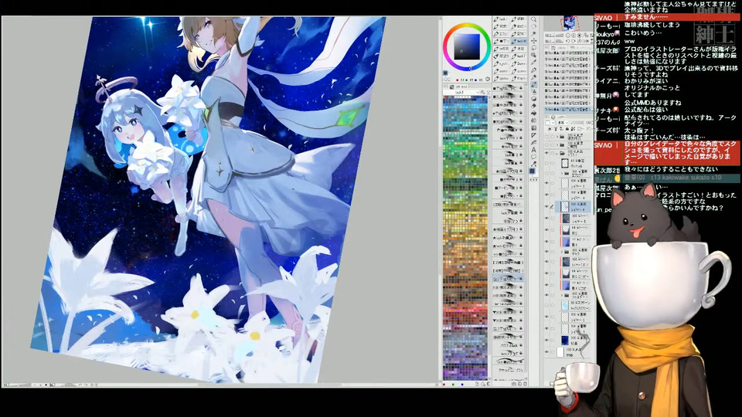Click the highlighted Brush tool
Viewport: 742px width, 417px height.
[x=534, y=84]
